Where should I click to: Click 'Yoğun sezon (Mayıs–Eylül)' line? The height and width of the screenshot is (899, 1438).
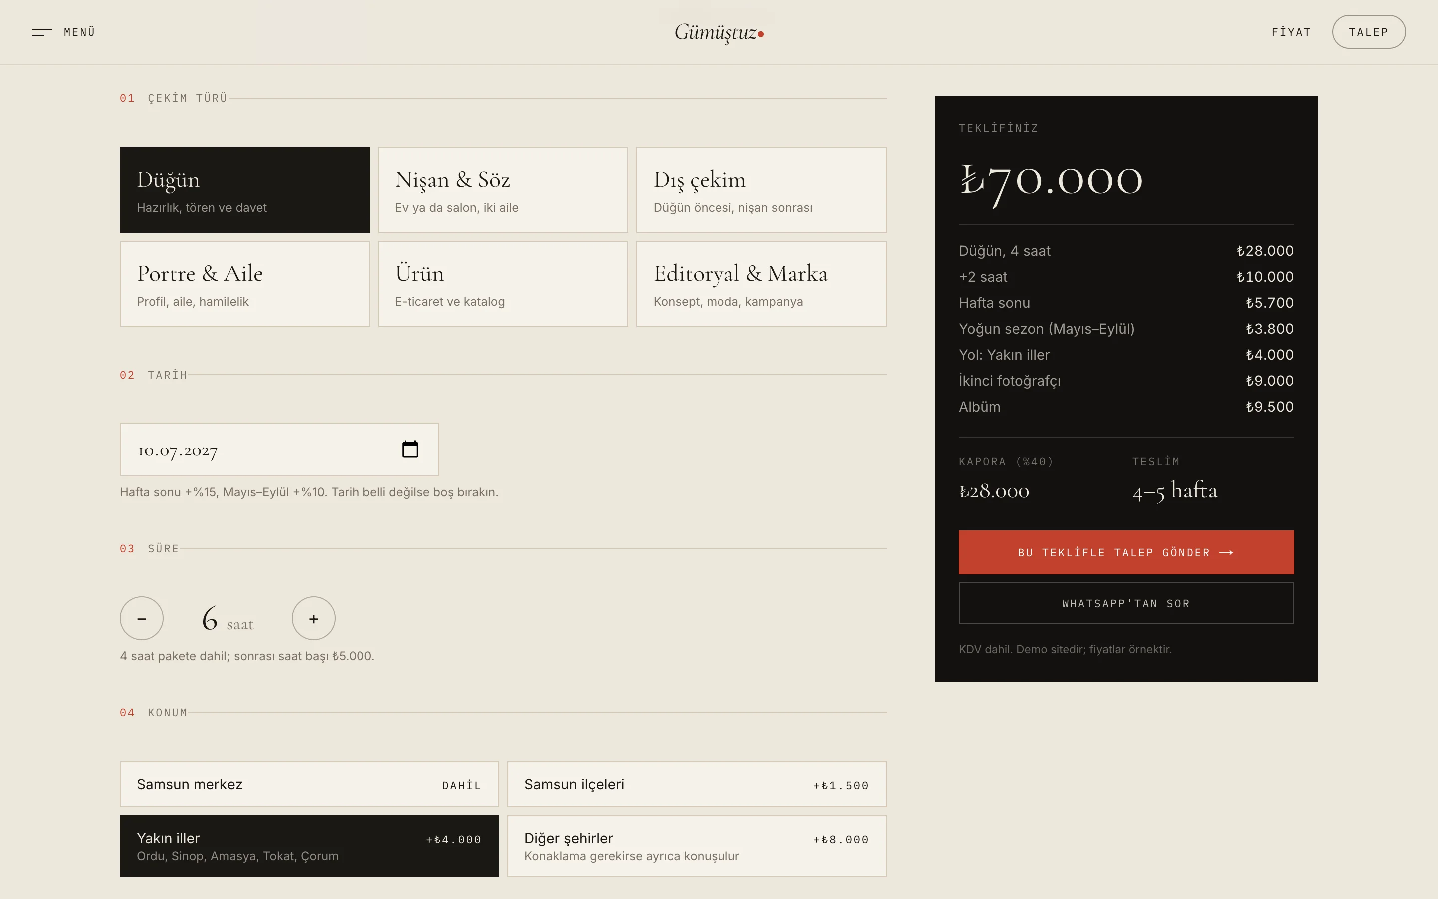(1126, 329)
